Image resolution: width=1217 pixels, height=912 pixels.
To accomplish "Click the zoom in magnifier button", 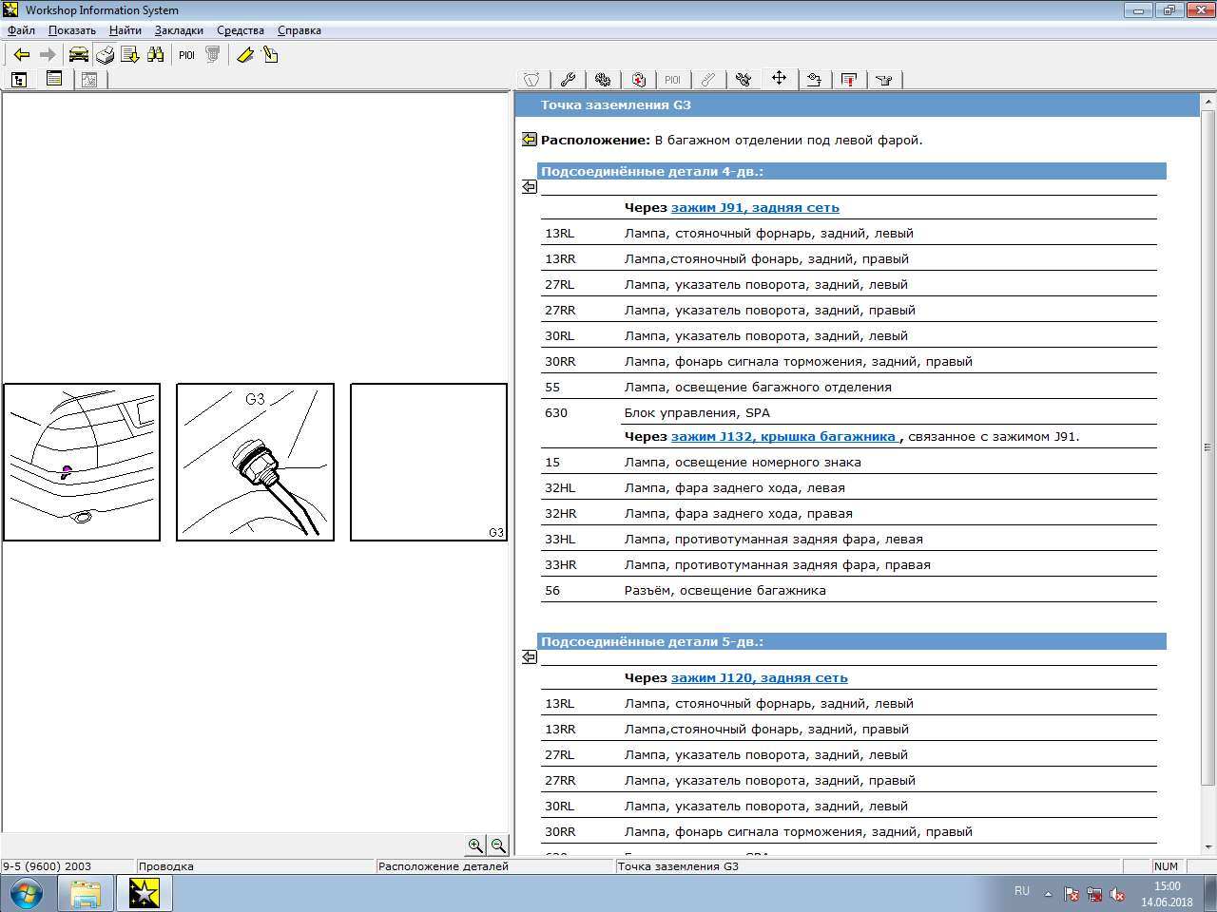I will (475, 845).
